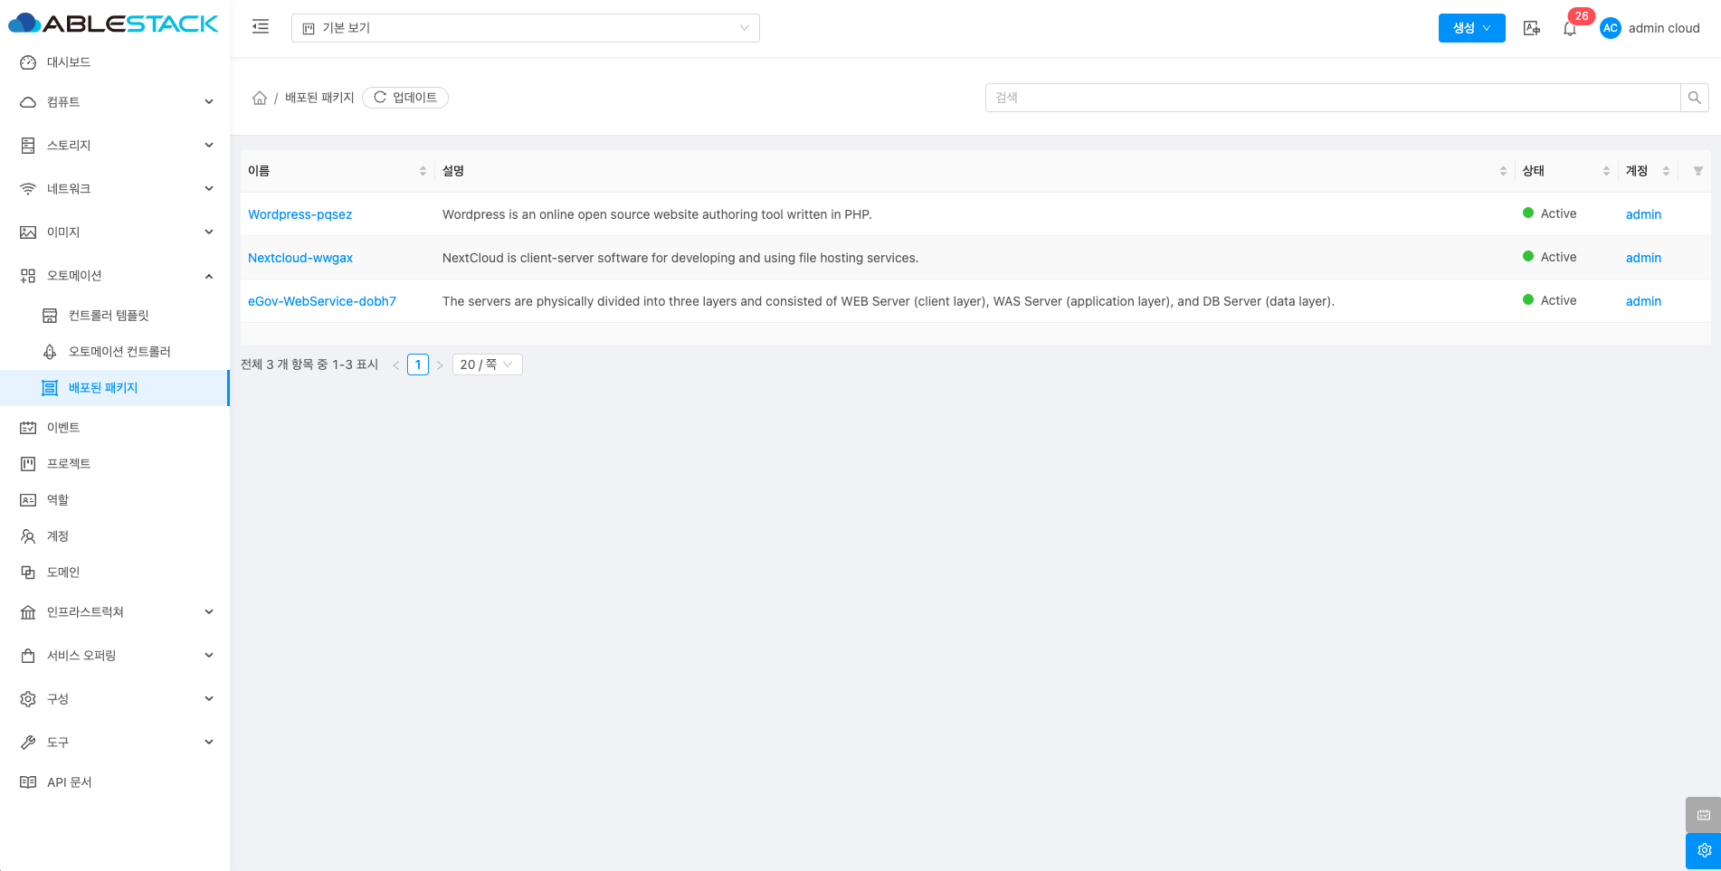Go to home via breadcrumb icon
This screenshot has width=1721, height=871.
(260, 98)
